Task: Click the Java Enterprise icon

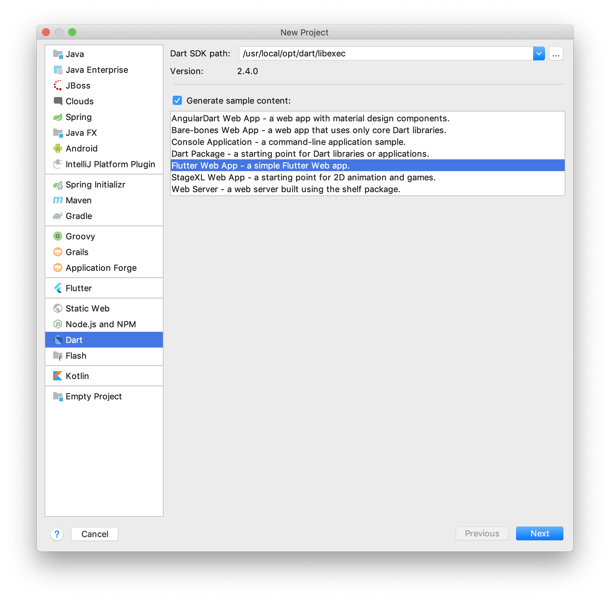Action: [x=58, y=70]
